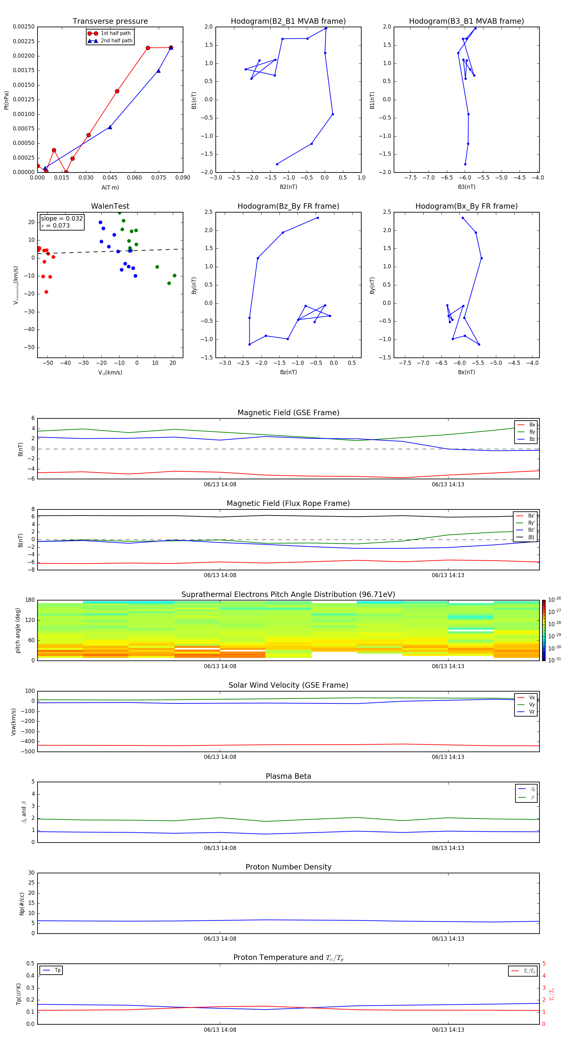This screenshot has width=577, height=1058.
Task: Select the "Vx" velocity legend entry
Action: click(x=526, y=698)
